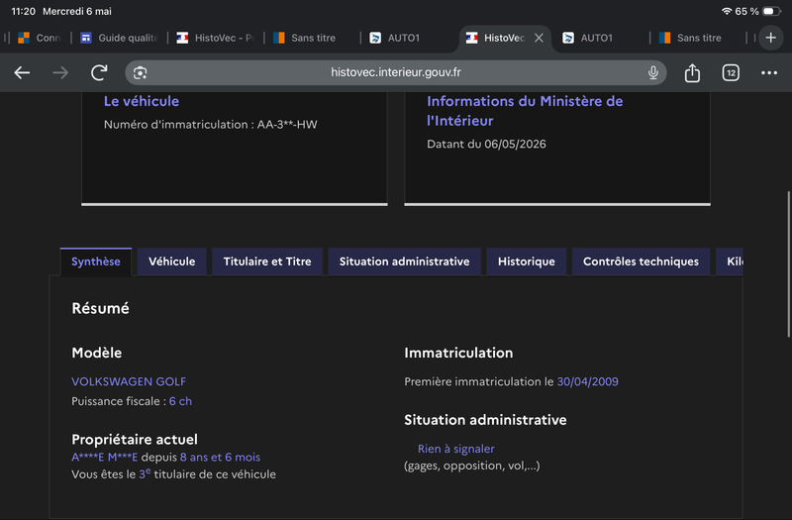
Task: Tap the 11:20 clock in status bar
Action: click(23, 11)
